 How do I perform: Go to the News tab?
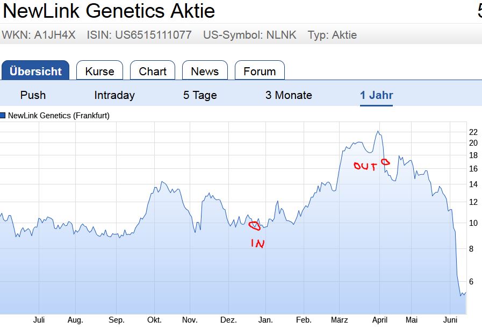point(205,71)
